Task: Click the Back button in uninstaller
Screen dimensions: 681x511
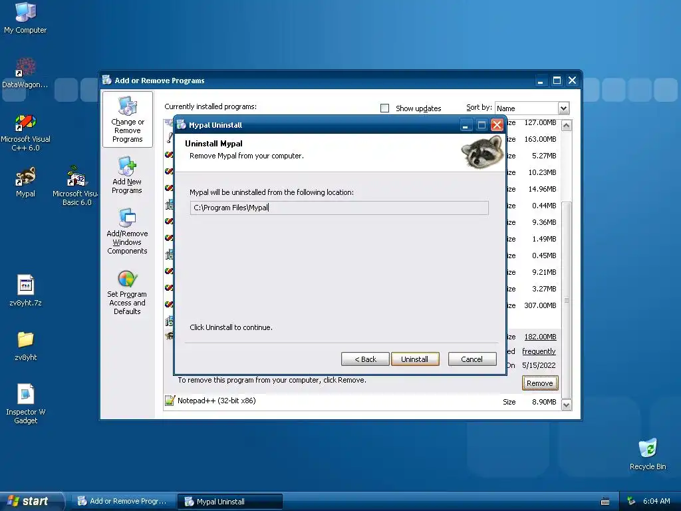Action: pyautogui.click(x=365, y=359)
